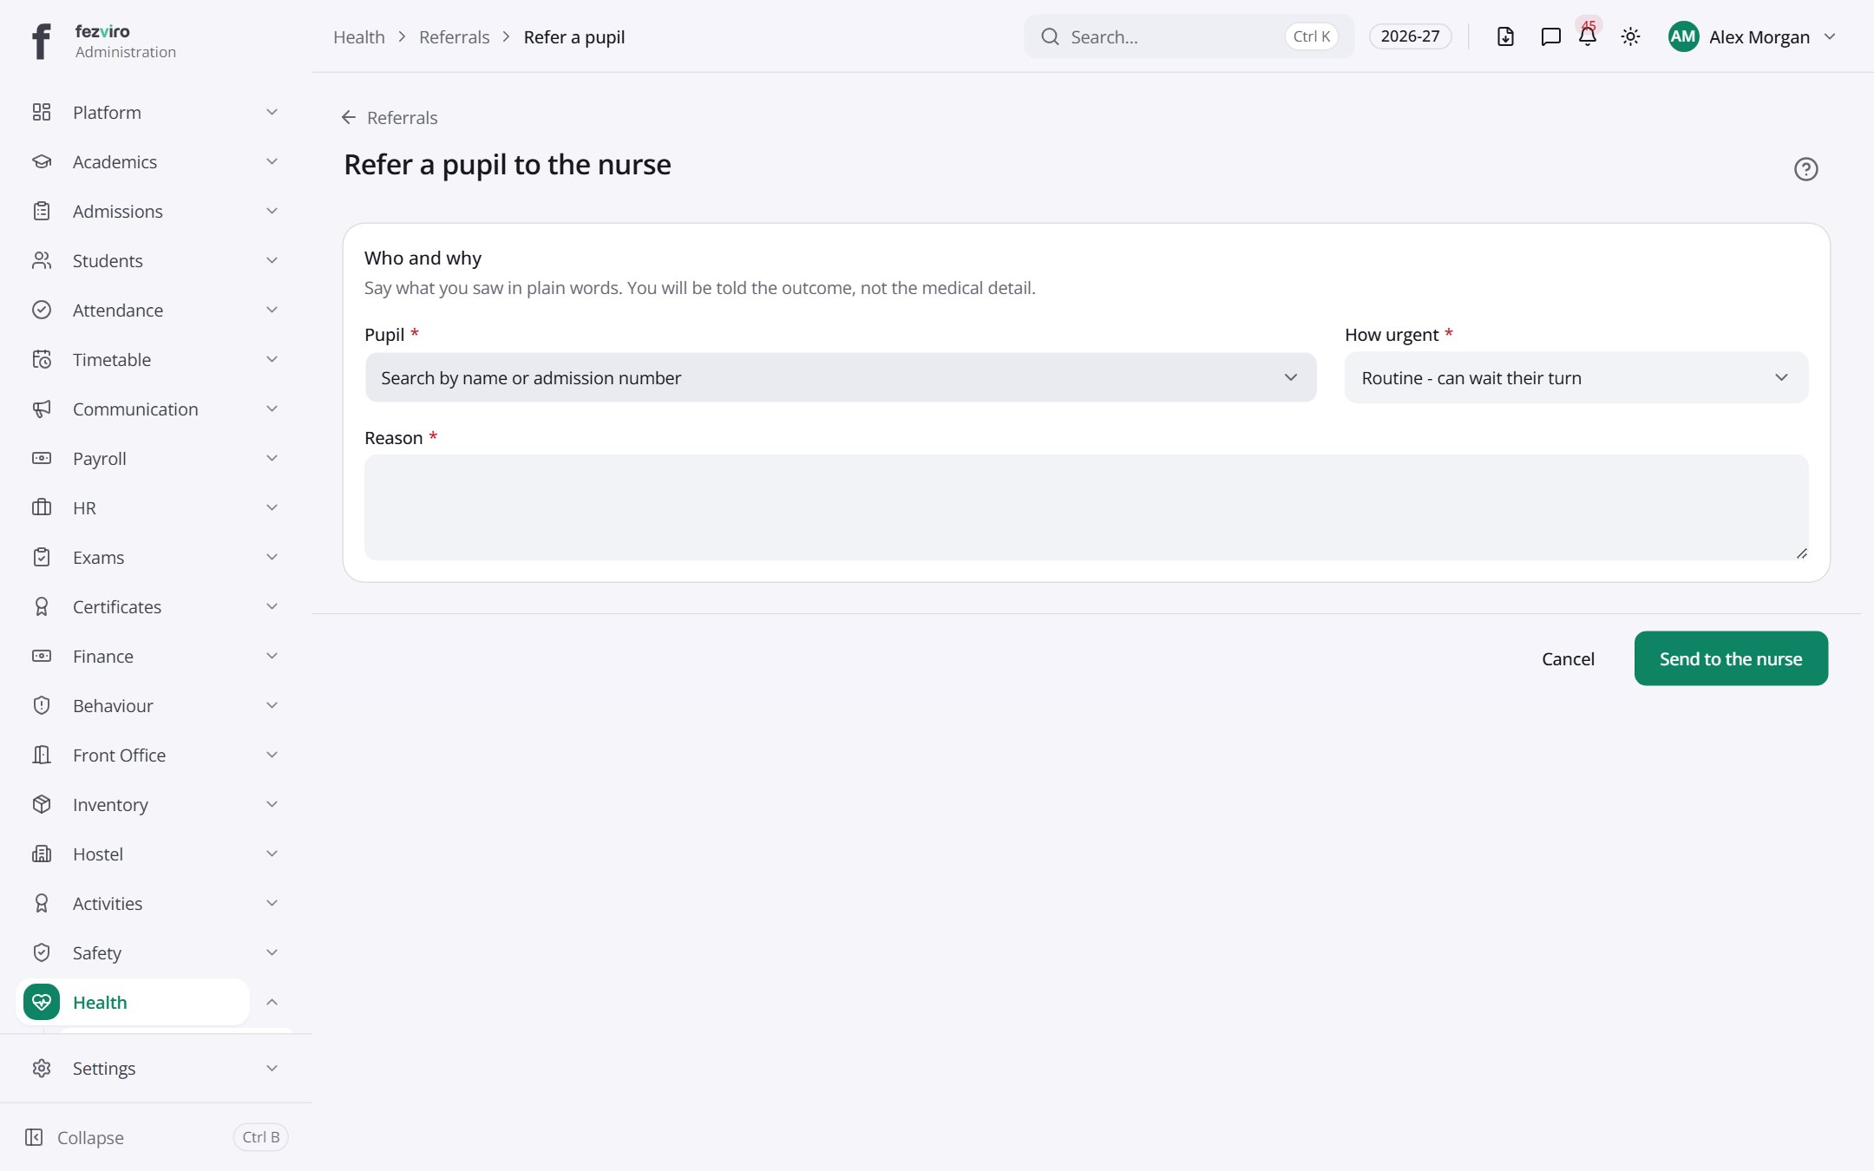Click the Health heart icon in sidebar
This screenshot has height=1171, width=1874.
(42, 1002)
